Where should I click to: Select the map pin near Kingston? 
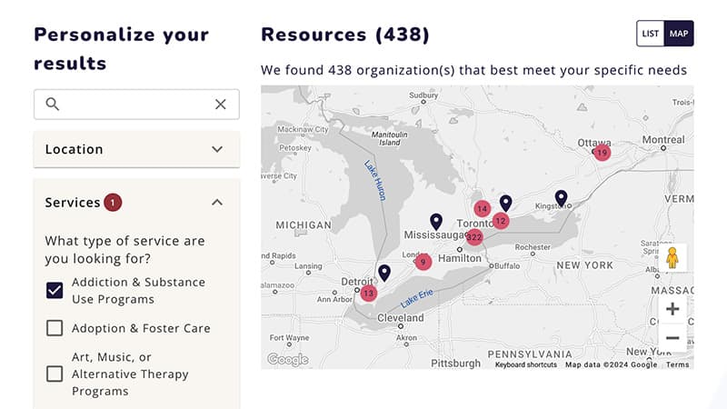pyautogui.click(x=561, y=198)
